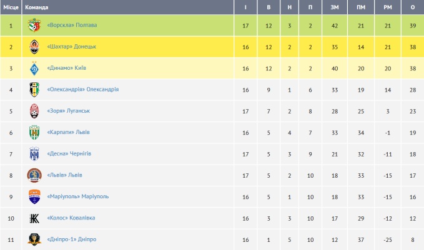Viewport: 424px width, 250px height.
Task: Click the Vorskla Poltava club crest
Action: point(34,25)
